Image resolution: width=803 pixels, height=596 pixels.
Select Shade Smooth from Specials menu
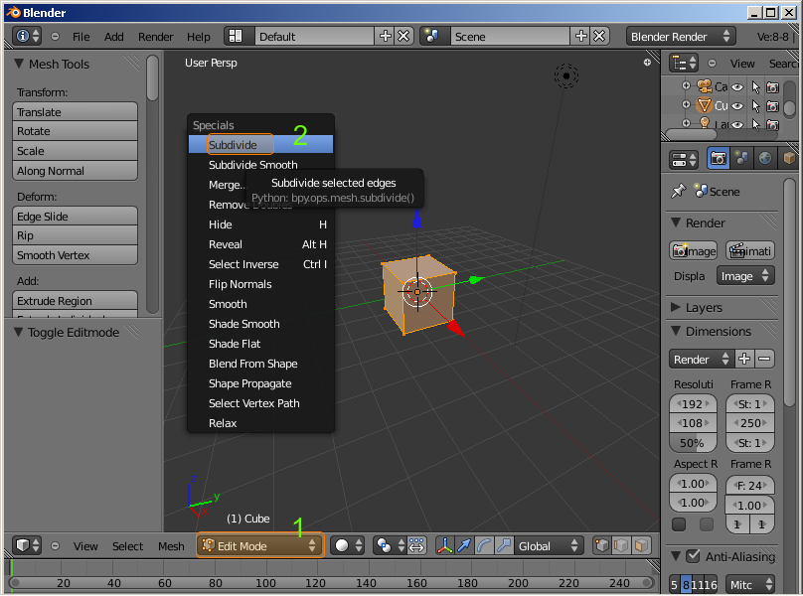pyautogui.click(x=260, y=324)
